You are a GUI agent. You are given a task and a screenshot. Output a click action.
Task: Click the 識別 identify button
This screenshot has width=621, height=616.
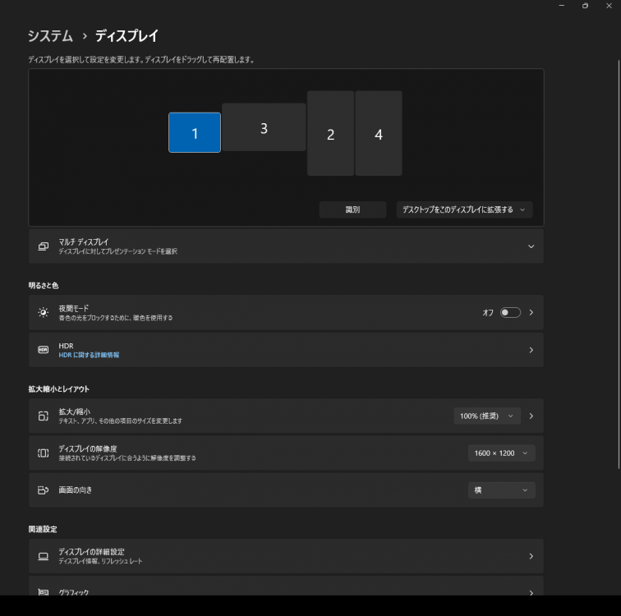point(352,210)
